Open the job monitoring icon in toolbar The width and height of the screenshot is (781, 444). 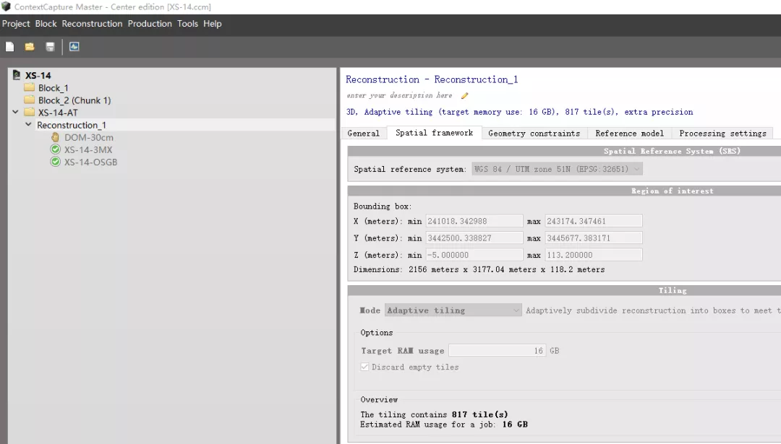click(x=74, y=47)
